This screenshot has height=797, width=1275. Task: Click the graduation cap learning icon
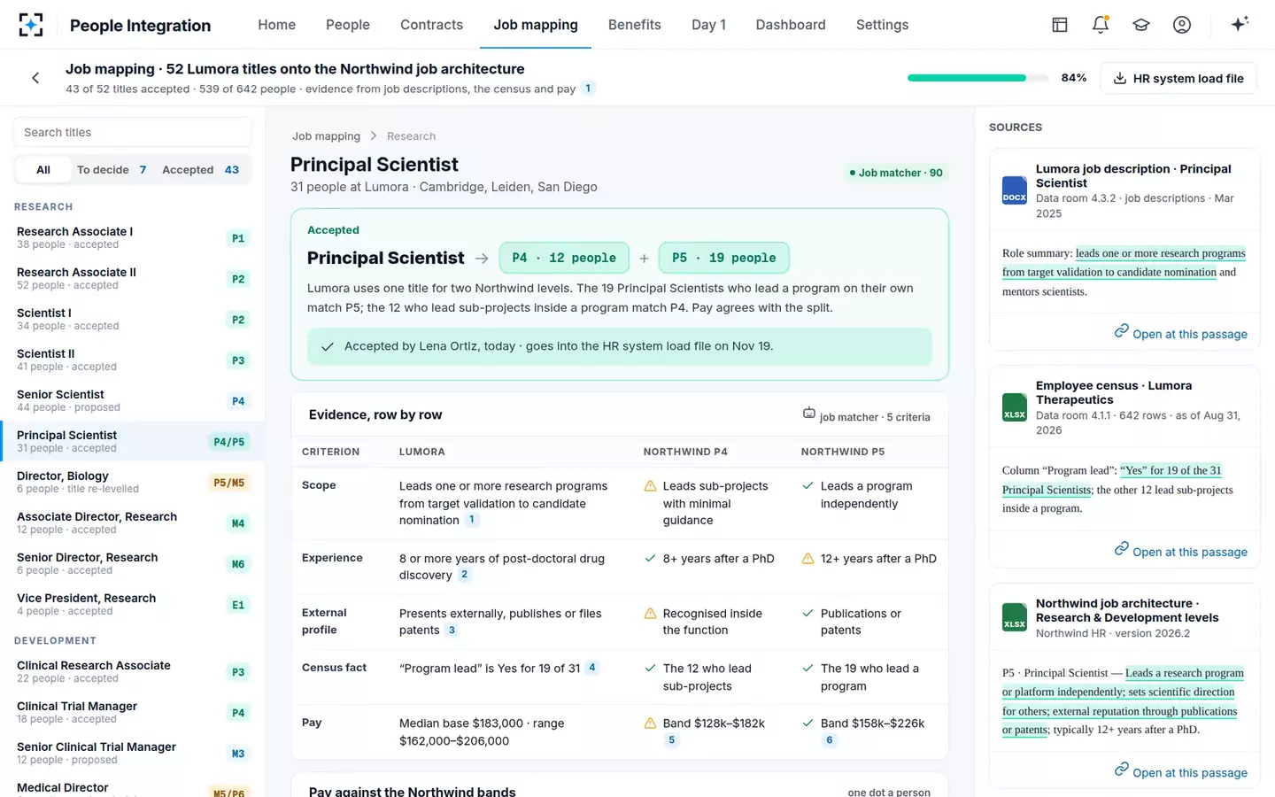tap(1141, 25)
